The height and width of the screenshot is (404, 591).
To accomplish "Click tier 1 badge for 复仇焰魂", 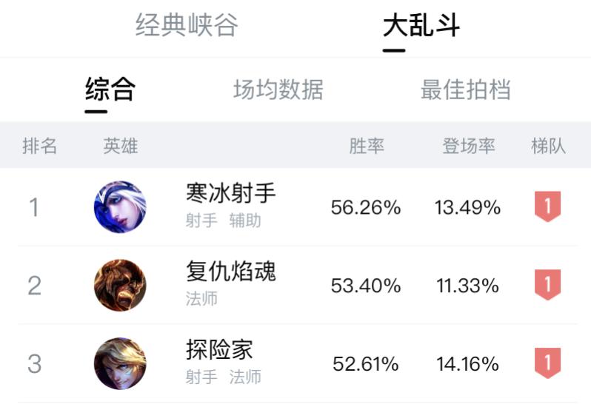I will (547, 286).
